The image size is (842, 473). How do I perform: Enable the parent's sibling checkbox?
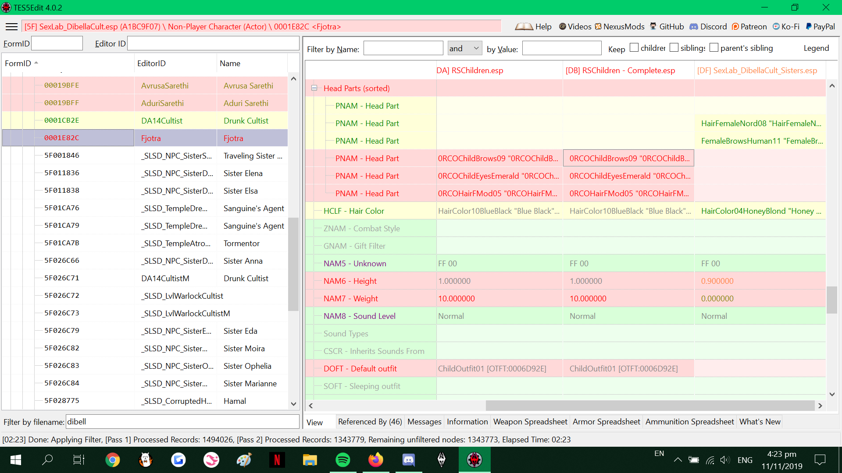714,48
